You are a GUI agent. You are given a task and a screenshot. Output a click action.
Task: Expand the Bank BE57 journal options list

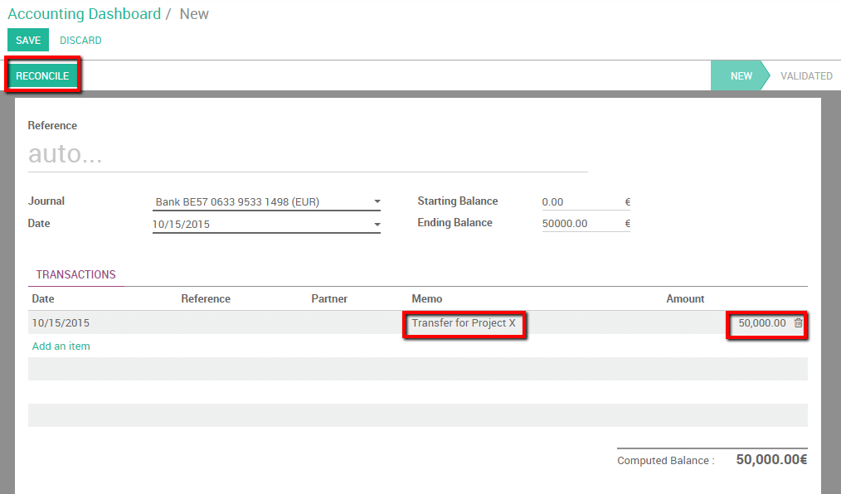click(x=377, y=201)
